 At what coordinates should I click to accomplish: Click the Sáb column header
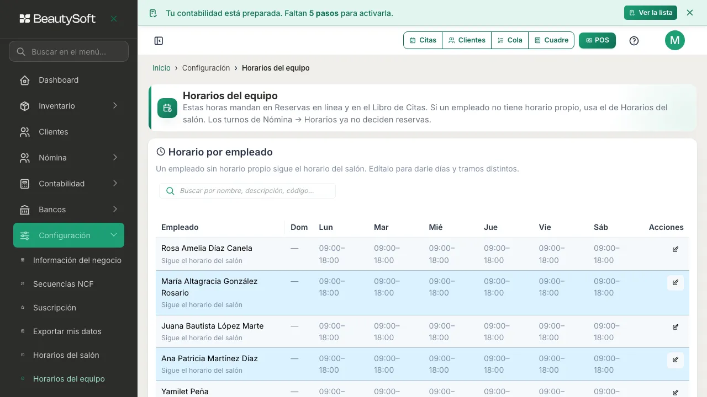click(x=601, y=227)
